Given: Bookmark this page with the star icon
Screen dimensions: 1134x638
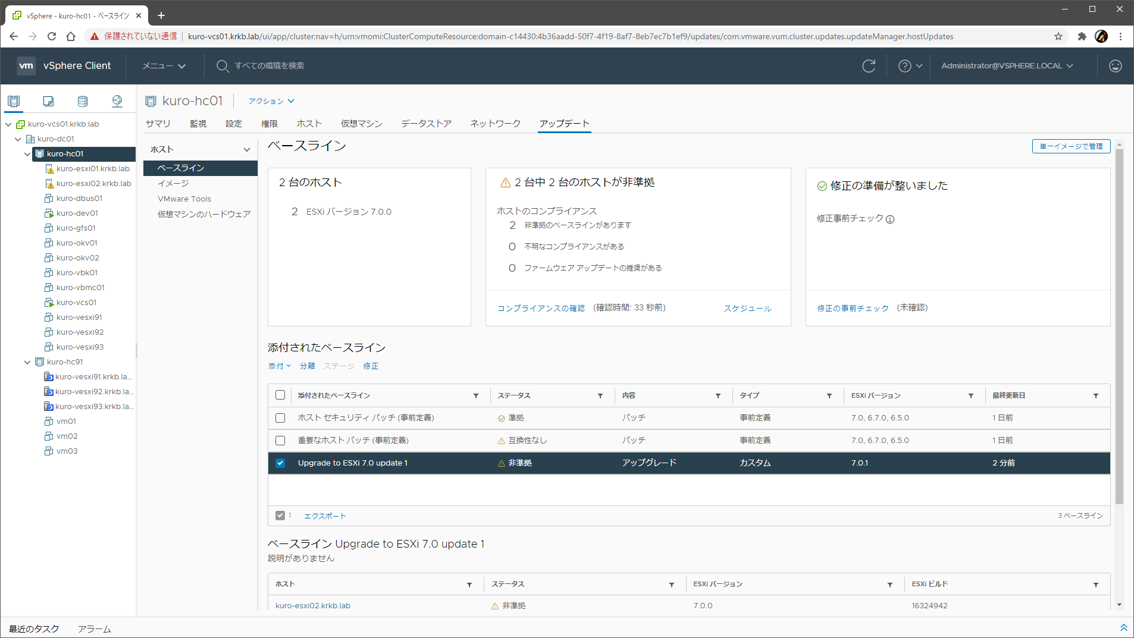Looking at the screenshot, I should click(x=1058, y=36).
